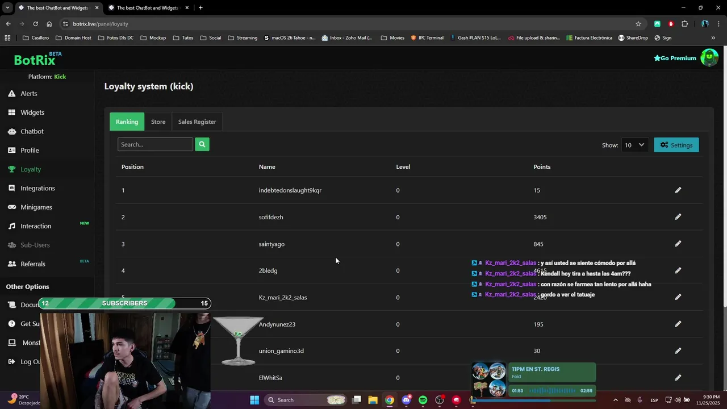Image resolution: width=727 pixels, height=409 pixels.
Task: Open the Windows Start menu
Action: point(254,400)
